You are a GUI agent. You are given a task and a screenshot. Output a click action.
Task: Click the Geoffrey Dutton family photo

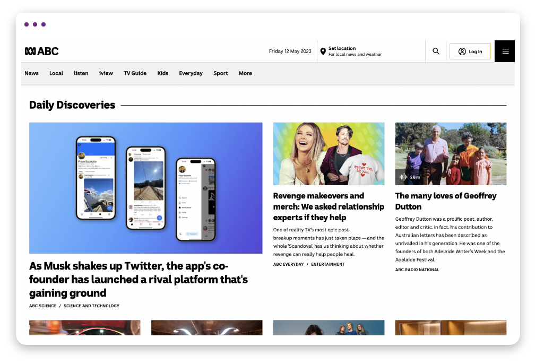pos(451,154)
